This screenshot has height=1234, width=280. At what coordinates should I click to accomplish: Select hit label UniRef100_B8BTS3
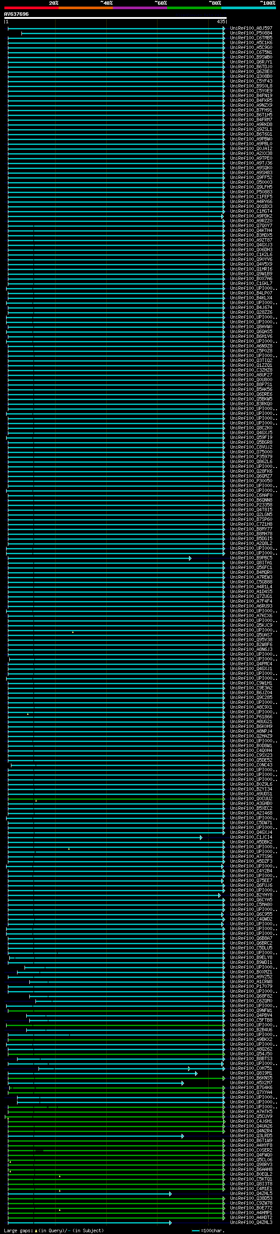(251, 1058)
